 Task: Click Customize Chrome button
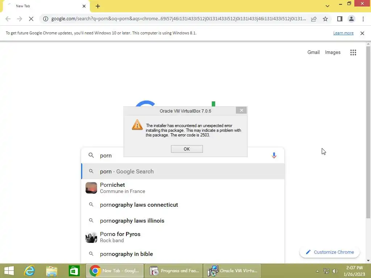(330, 252)
